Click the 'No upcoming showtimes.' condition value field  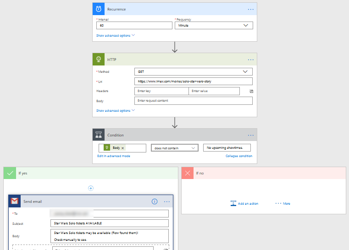tap(227, 148)
